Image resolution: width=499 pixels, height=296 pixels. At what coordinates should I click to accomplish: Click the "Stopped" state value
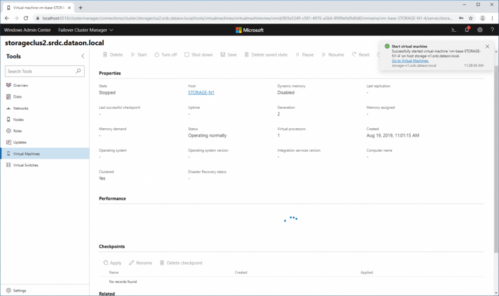click(x=107, y=92)
